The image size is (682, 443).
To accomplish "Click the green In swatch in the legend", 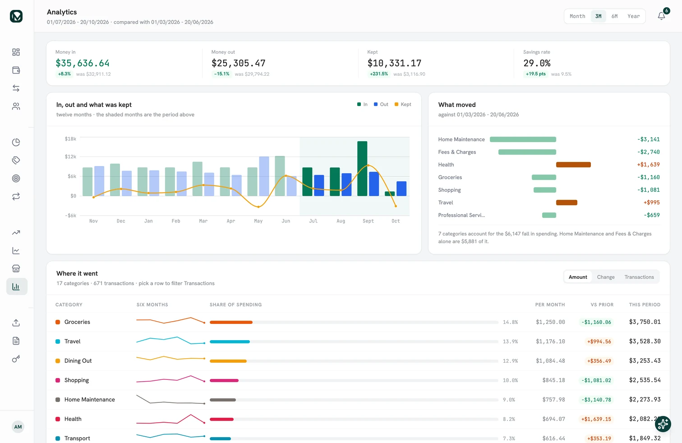I will tap(359, 104).
